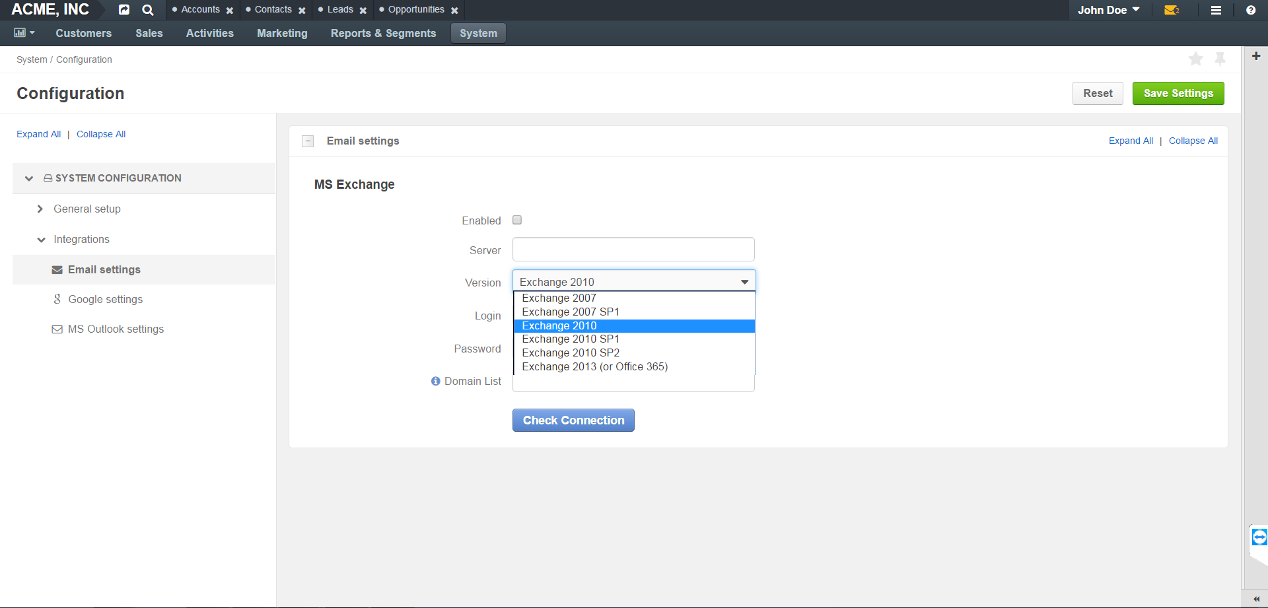Select Exchange 2010 SP2 option
This screenshot has height=608, width=1268.
[x=634, y=353]
